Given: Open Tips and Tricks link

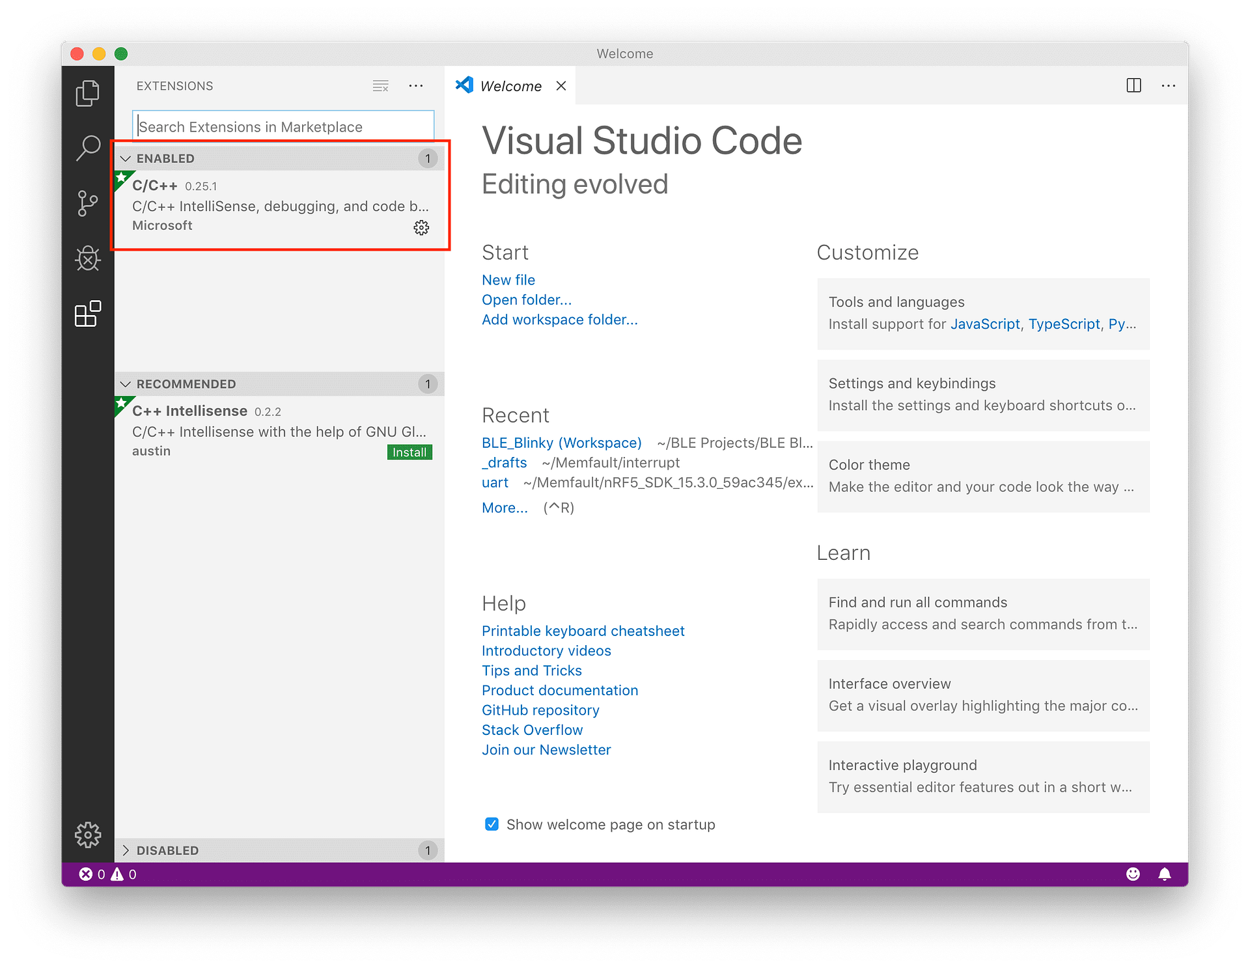Looking at the screenshot, I should pyautogui.click(x=532, y=671).
